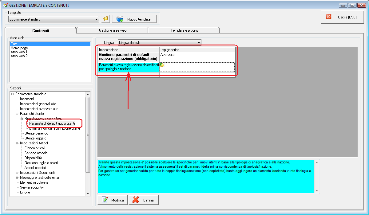Select Impostazioni Documenti tree label

pyautogui.click(x=37, y=173)
